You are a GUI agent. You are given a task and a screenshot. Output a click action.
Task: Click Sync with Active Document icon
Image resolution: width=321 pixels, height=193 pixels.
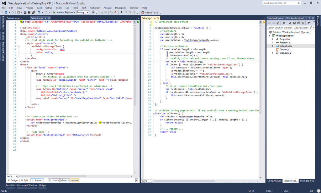(290, 23)
